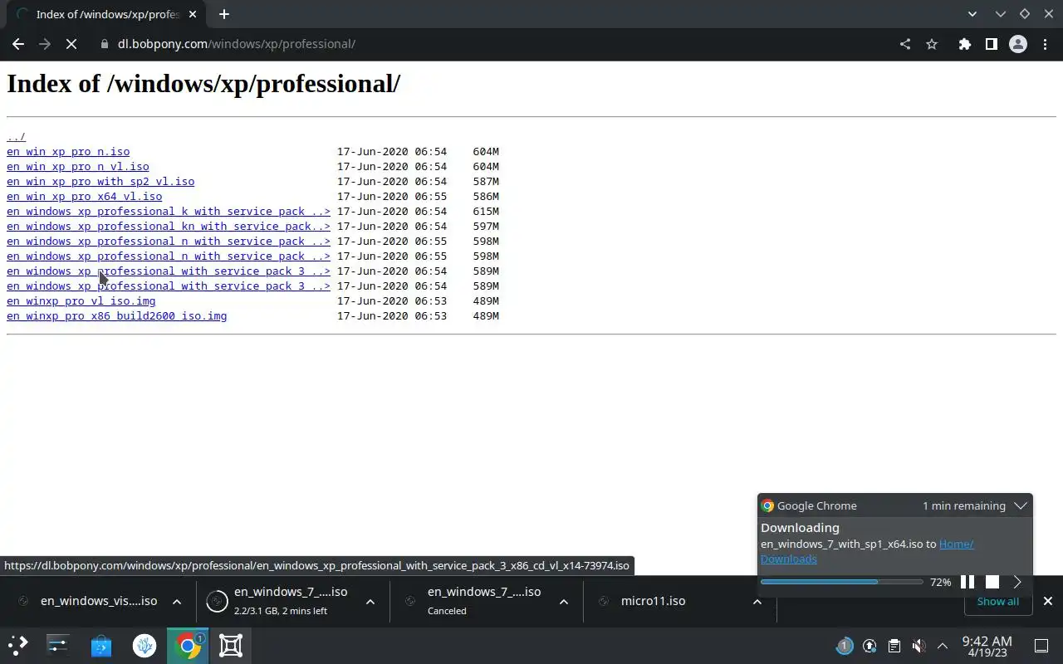Open the notifications tray icon with badge 1
The width and height of the screenshot is (1063, 664).
845,646
